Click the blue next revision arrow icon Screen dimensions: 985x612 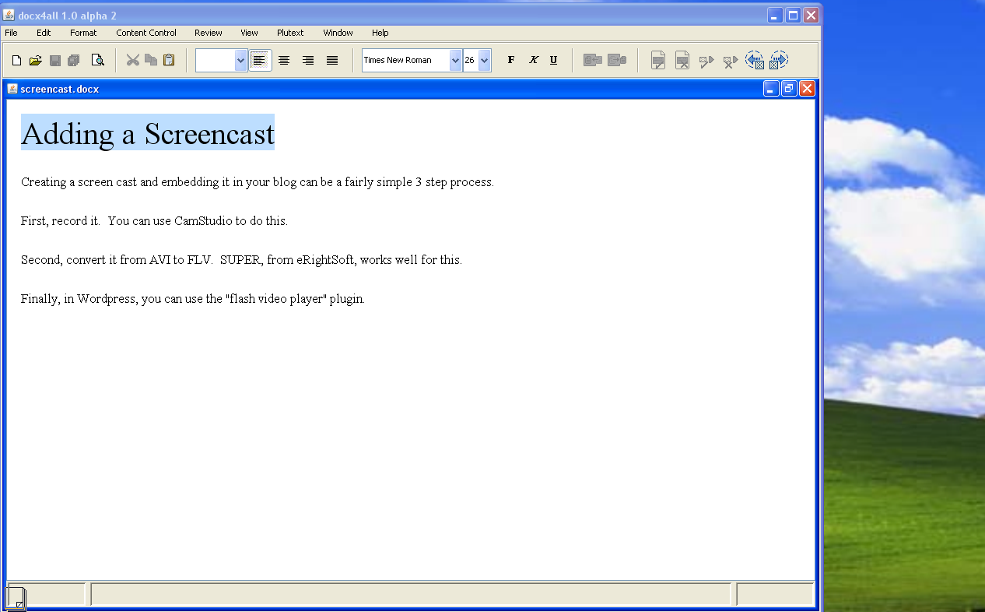tap(779, 60)
